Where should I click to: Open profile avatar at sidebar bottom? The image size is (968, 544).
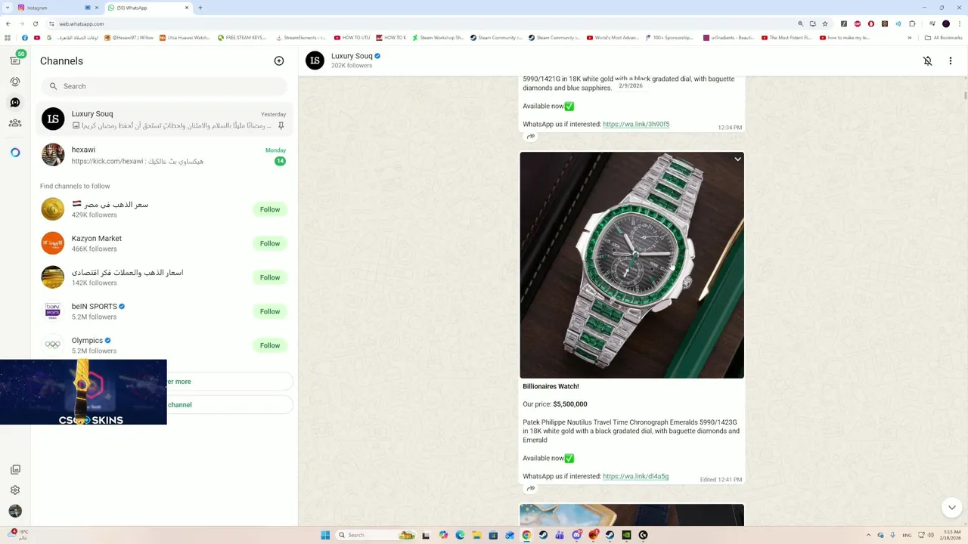(15, 512)
